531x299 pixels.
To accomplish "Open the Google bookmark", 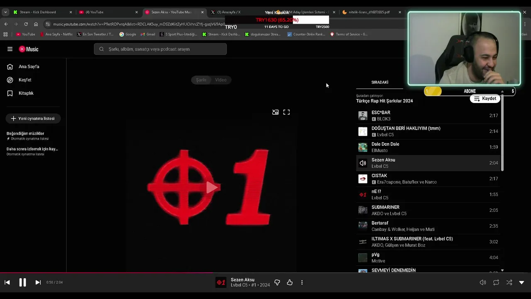I will click(x=128, y=34).
